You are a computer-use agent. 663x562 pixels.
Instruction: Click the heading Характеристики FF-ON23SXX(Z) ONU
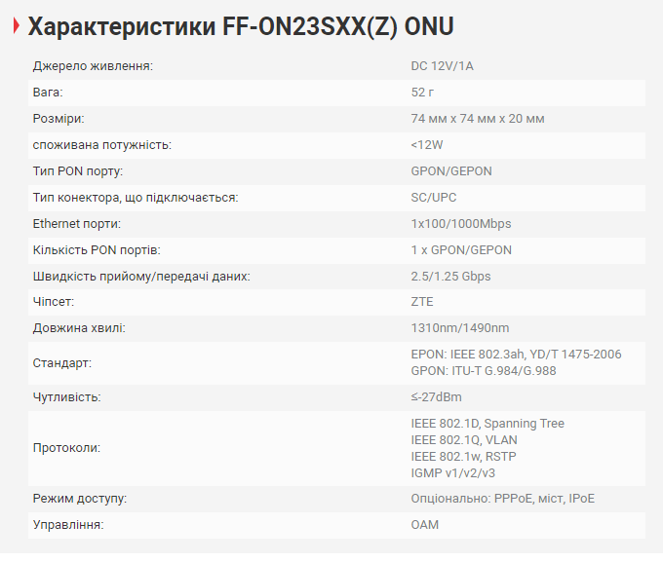[x=240, y=26]
